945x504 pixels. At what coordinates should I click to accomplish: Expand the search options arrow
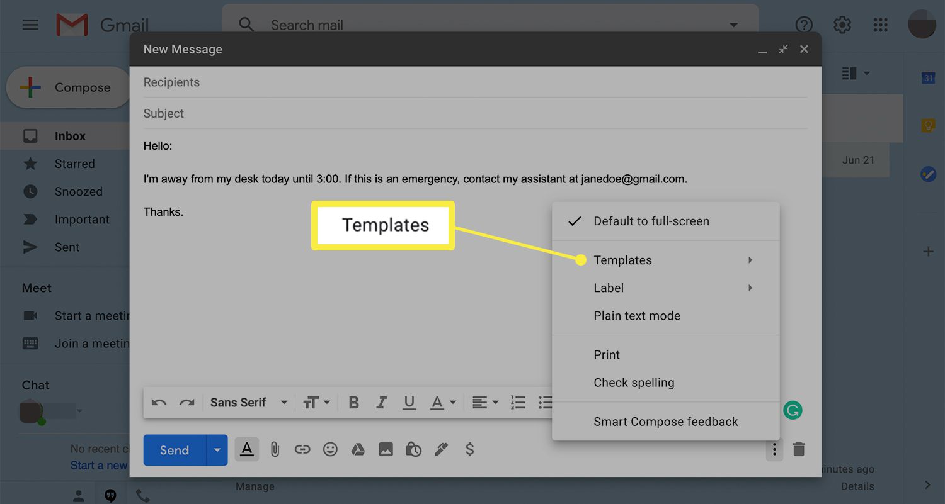pos(733,25)
